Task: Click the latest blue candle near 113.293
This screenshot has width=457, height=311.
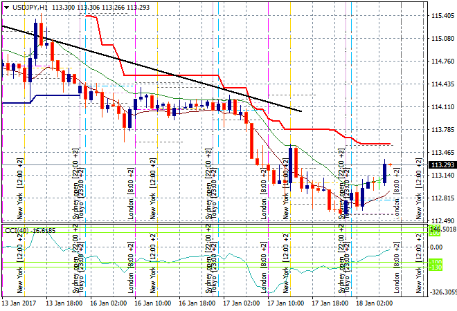Action: point(384,172)
